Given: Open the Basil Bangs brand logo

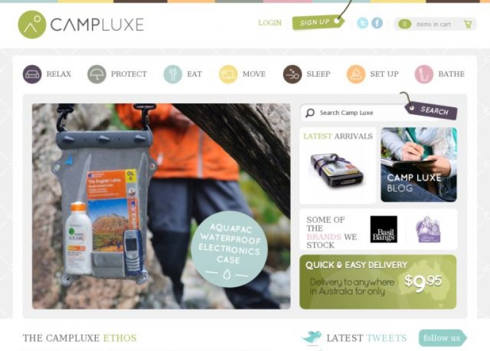Looking at the screenshot, I should tap(383, 229).
